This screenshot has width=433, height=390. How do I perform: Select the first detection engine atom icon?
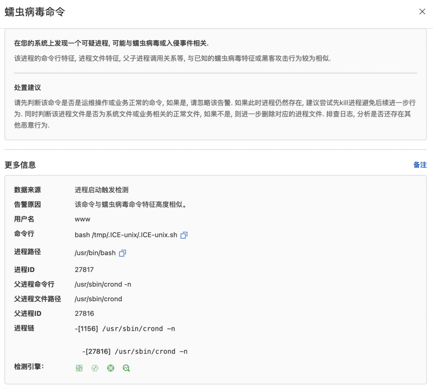[x=79, y=368]
